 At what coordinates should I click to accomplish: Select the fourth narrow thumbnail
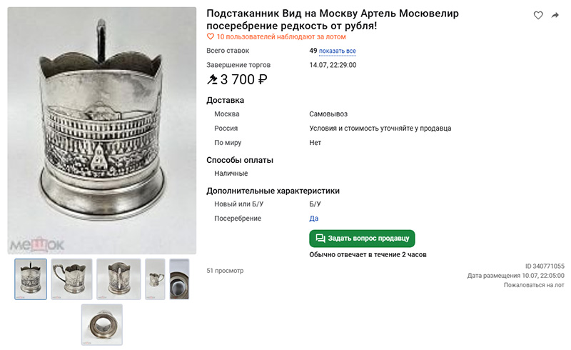click(155, 279)
